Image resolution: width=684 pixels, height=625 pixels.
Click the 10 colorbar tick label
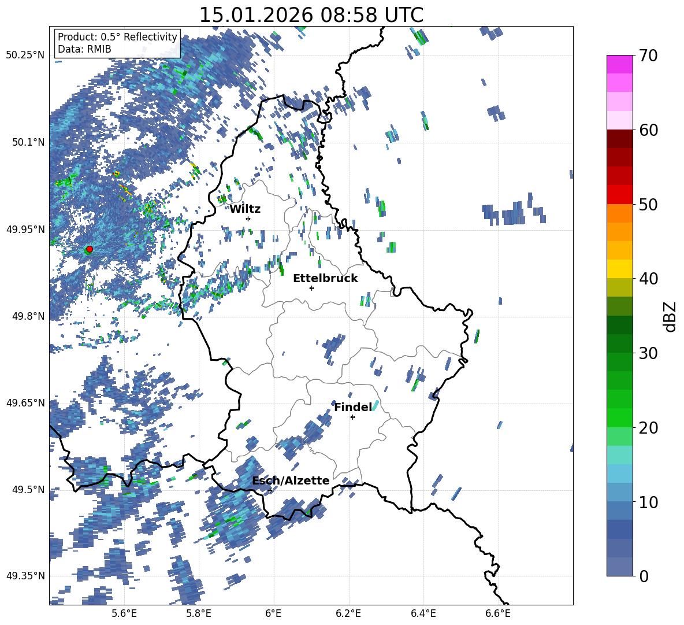click(x=648, y=502)
